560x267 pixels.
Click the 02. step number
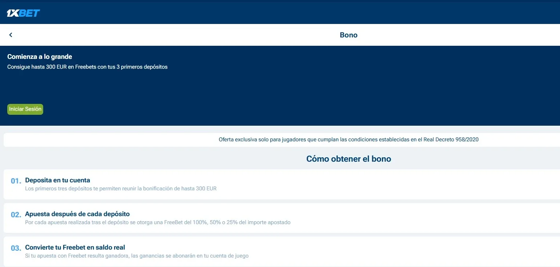click(x=16, y=215)
